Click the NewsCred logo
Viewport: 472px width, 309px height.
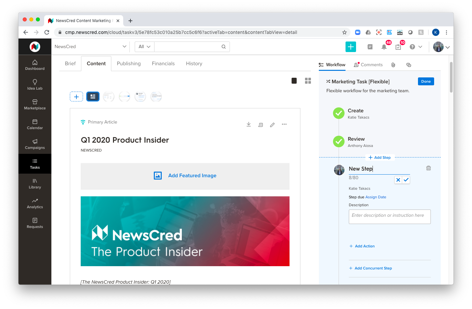point(35,47)
